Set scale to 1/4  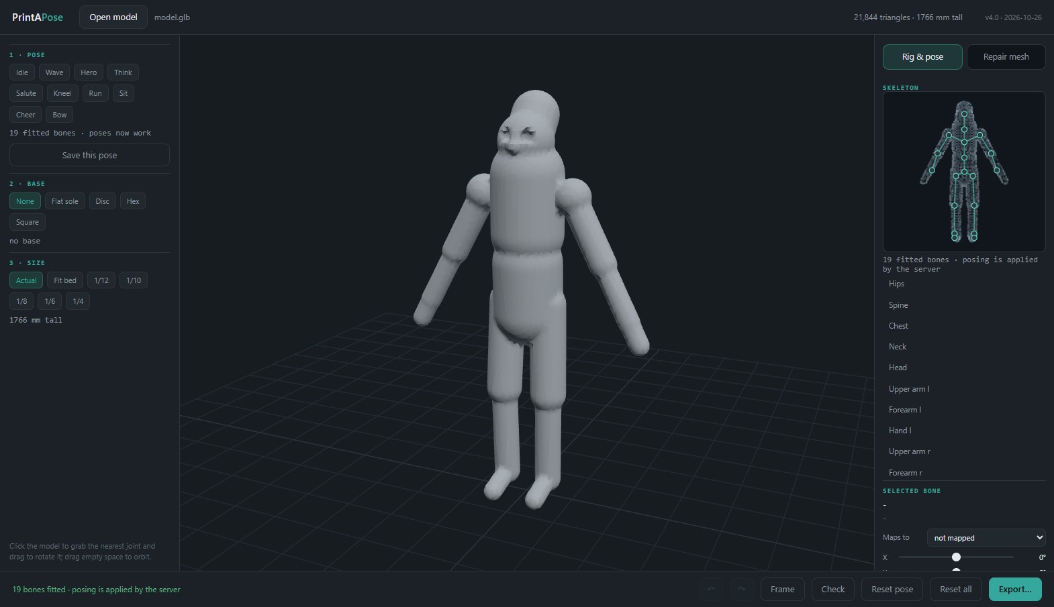coord(78,301)
